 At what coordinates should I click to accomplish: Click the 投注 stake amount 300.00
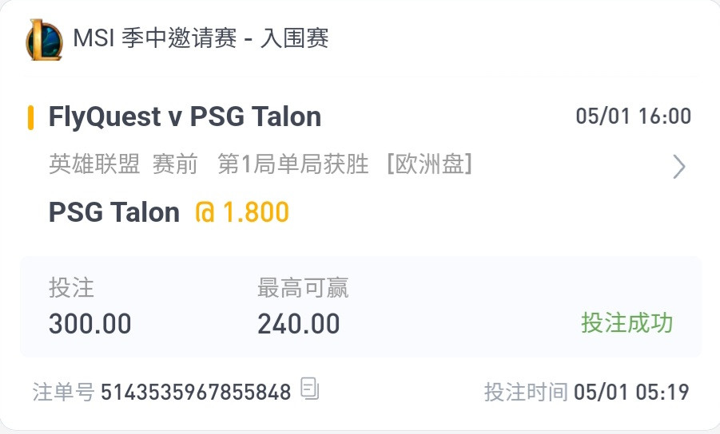pyautogui.click(x=90, y=324)
